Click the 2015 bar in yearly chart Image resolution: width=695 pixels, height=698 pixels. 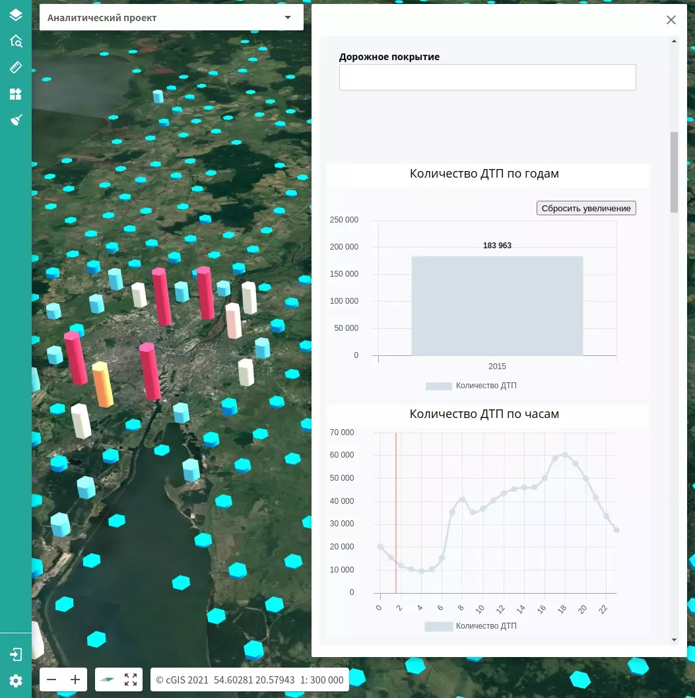pyautogui.click(x=497, y=306)
